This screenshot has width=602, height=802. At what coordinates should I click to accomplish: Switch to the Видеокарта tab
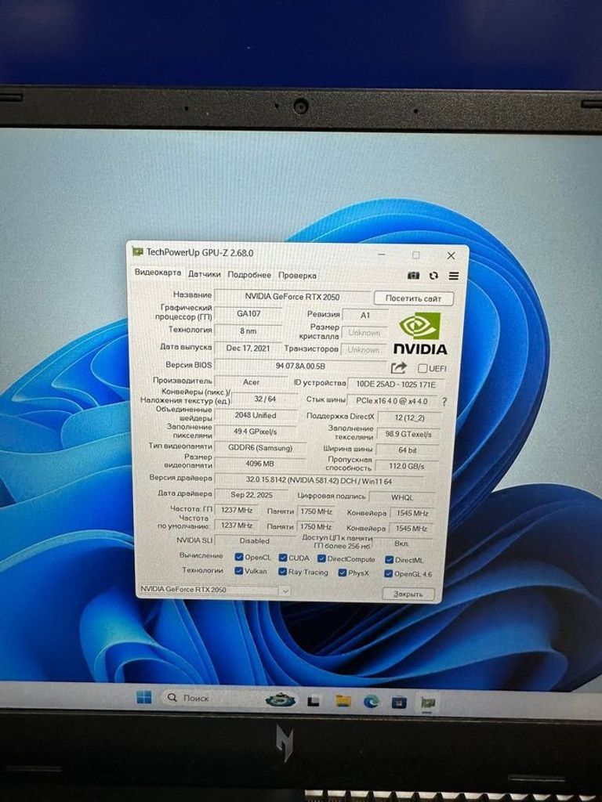pyautogui.click(x=158, y=272)
